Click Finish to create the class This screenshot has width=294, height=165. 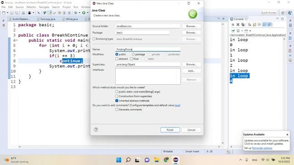[x=170, y=130]
